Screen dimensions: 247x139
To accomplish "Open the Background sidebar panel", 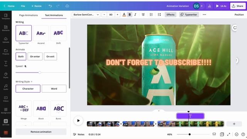I will pos(6,111).
